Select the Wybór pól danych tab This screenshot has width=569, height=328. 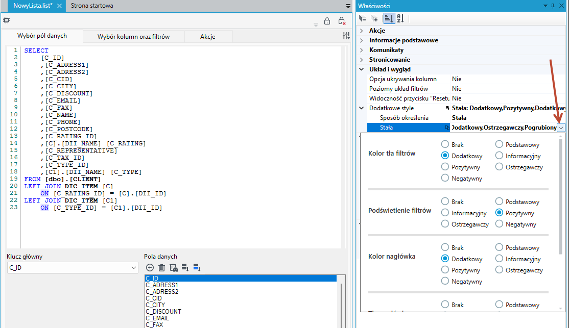coord(42,36)
